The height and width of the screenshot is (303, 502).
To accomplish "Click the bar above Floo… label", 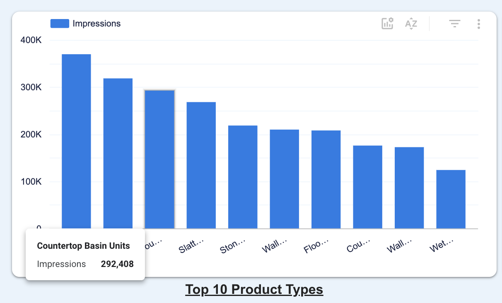I will 326,179.
